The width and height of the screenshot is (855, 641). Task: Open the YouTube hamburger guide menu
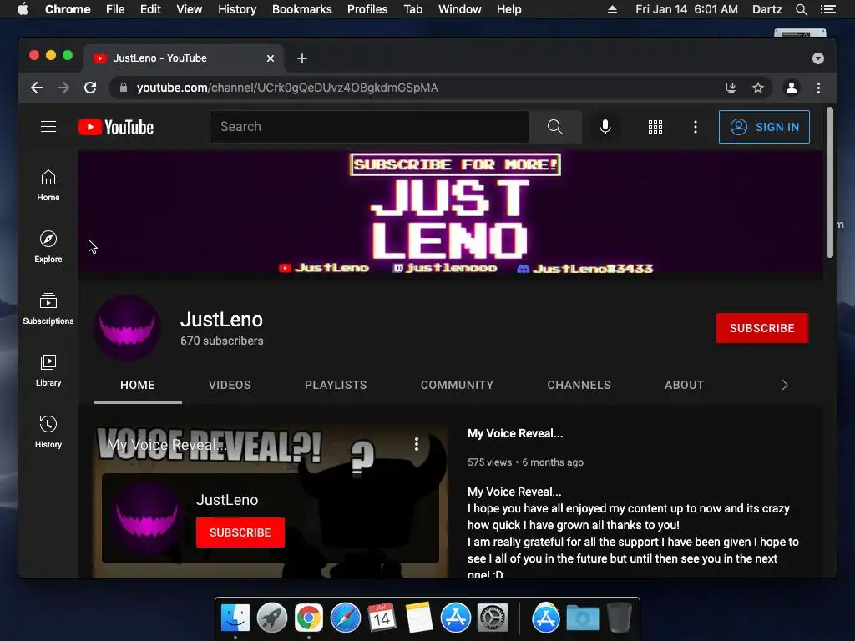[48, 127]
